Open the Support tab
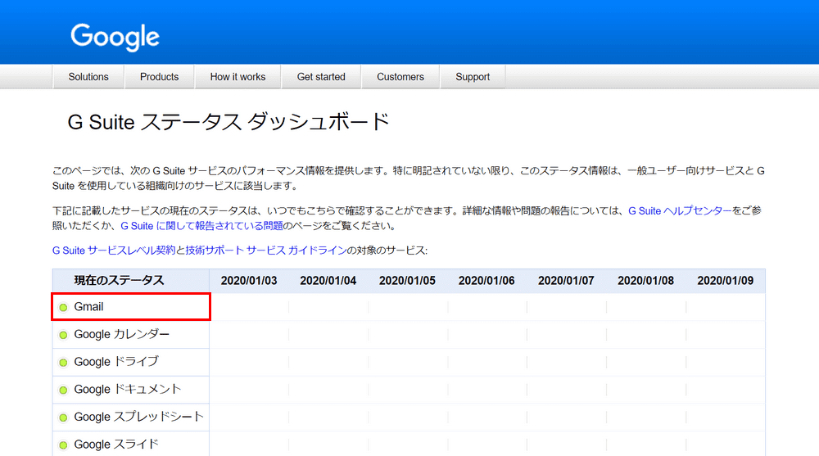819x456 pixels. click(x=473, y=77)
